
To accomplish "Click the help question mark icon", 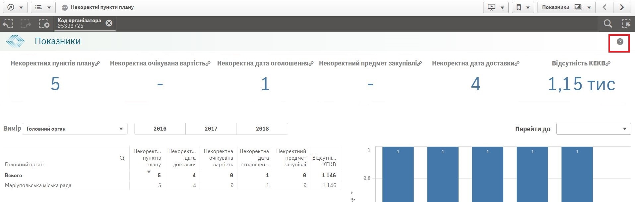I will click(x=620, y=42).
